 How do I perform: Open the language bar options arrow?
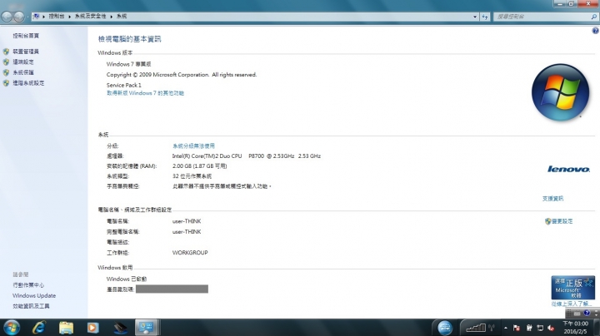click(x=596, y=314)
